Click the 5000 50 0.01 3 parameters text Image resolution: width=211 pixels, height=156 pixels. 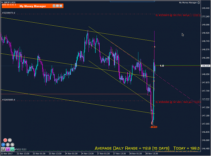(x=9, y=5)
